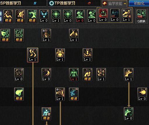This screenshot has width=149, height=125.
Task: Click the 初始化 reset button
Action: pos(139,4)
